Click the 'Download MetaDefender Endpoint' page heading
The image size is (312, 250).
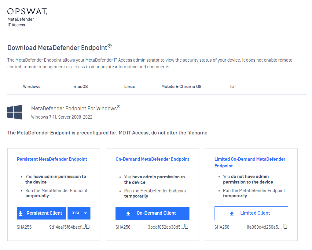(60, 48)
